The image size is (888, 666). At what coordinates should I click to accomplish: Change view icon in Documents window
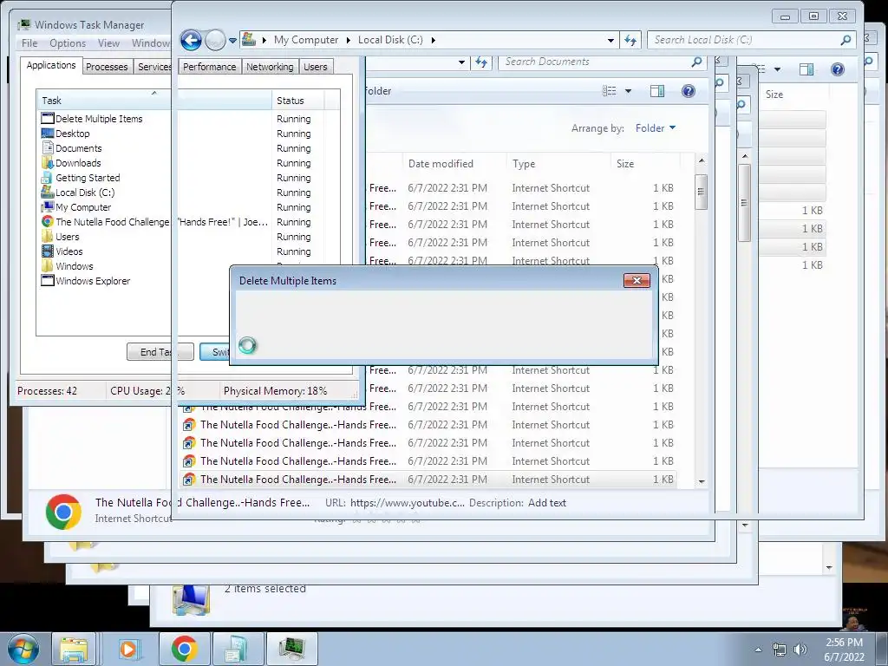(x=610, y=91)
